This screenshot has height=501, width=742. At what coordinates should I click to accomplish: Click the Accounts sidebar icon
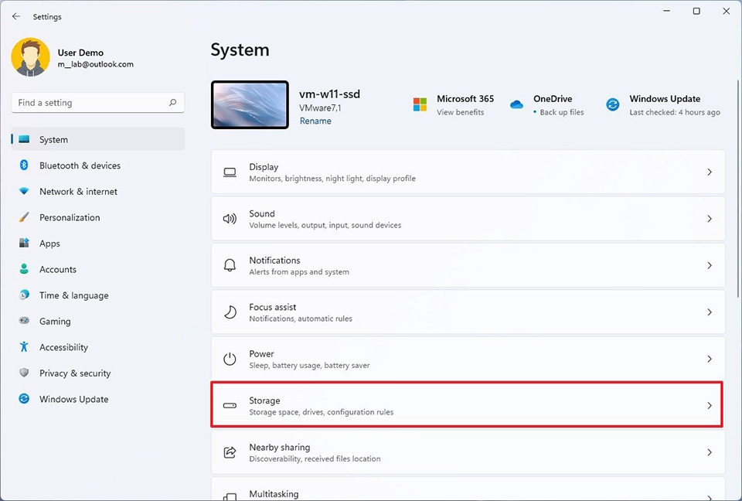pos(24,269)
